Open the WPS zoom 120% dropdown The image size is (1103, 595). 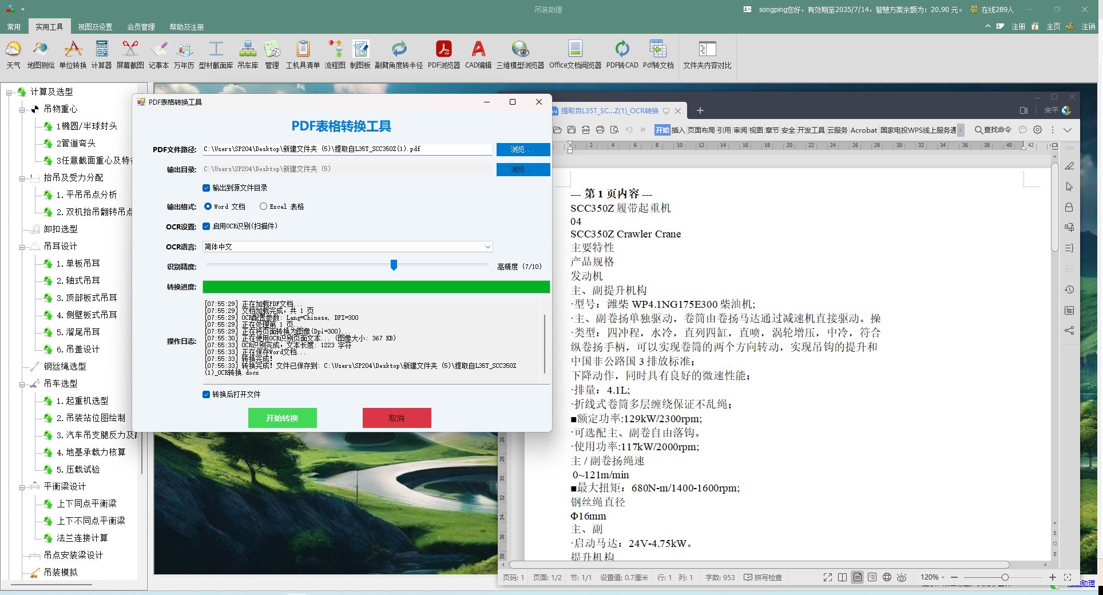[x=933, y=577]
